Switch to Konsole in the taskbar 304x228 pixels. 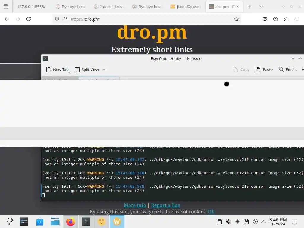coord(86,221)
